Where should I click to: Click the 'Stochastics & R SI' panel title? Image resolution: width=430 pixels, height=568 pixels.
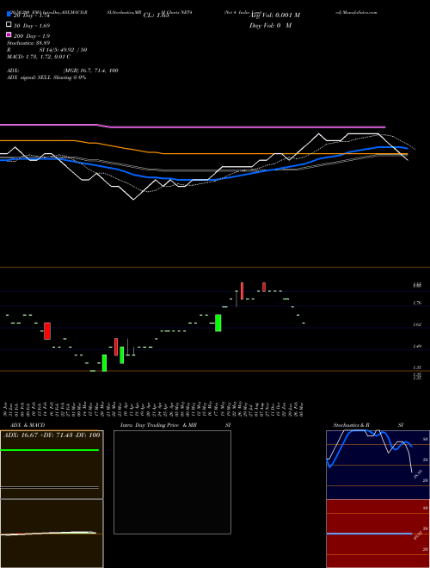coord(368,425)
